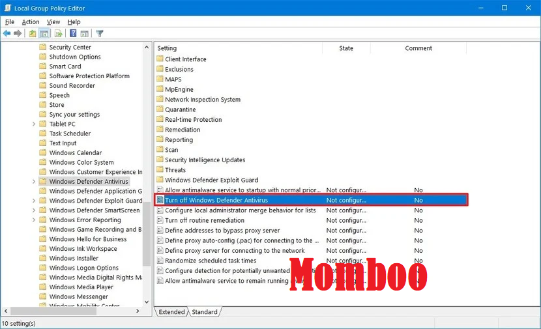Screen dimensions: 541x329
Task: Select Sound Recorder in the tree
Action: point(72,85)
